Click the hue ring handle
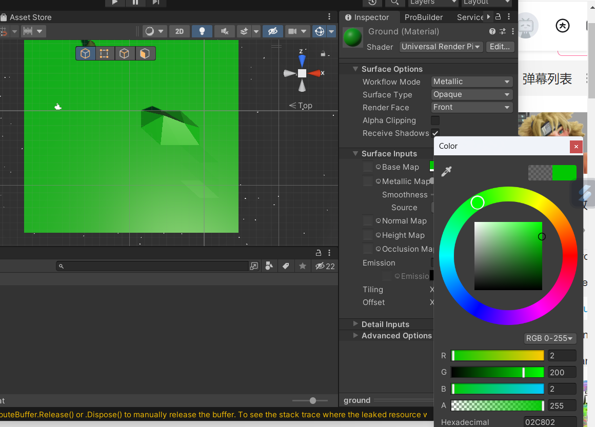 tap(478, 202)
